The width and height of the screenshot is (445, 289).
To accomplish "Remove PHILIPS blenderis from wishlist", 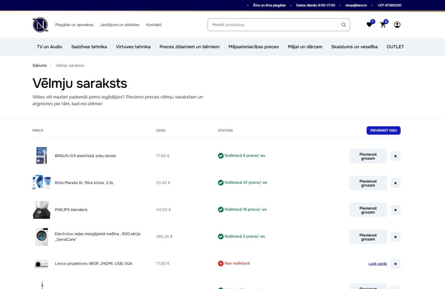I will (x=395, y=210).
